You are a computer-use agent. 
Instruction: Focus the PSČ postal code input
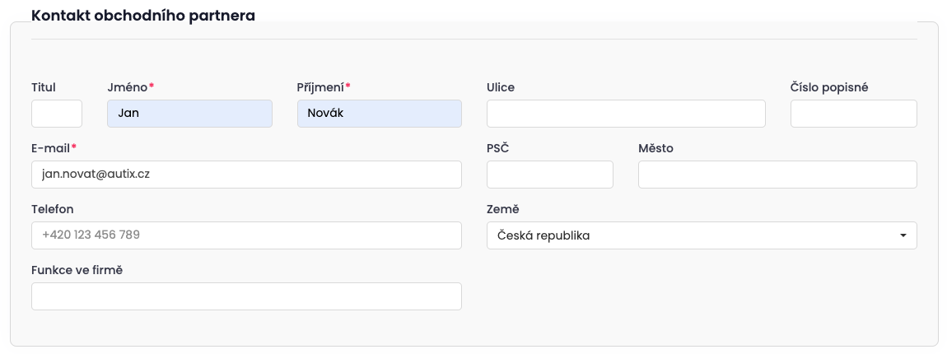click(549, 175)
